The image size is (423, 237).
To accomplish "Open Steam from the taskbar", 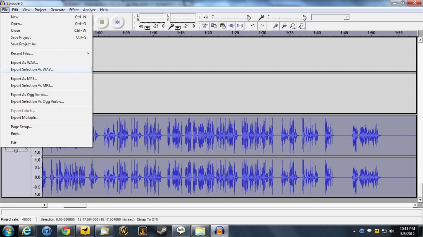I will (162, 231).
